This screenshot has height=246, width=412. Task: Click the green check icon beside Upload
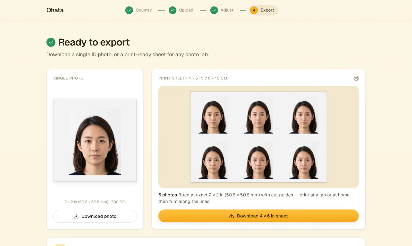point(173,10)
